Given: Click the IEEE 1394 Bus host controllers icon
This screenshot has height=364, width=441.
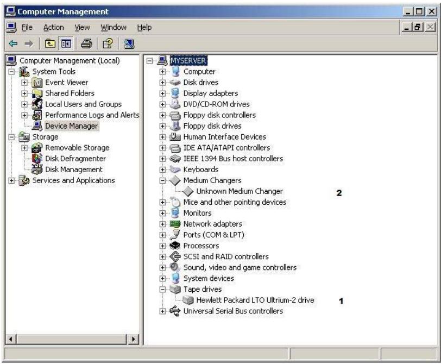Looking at the screenshot, I should [175, 159].
